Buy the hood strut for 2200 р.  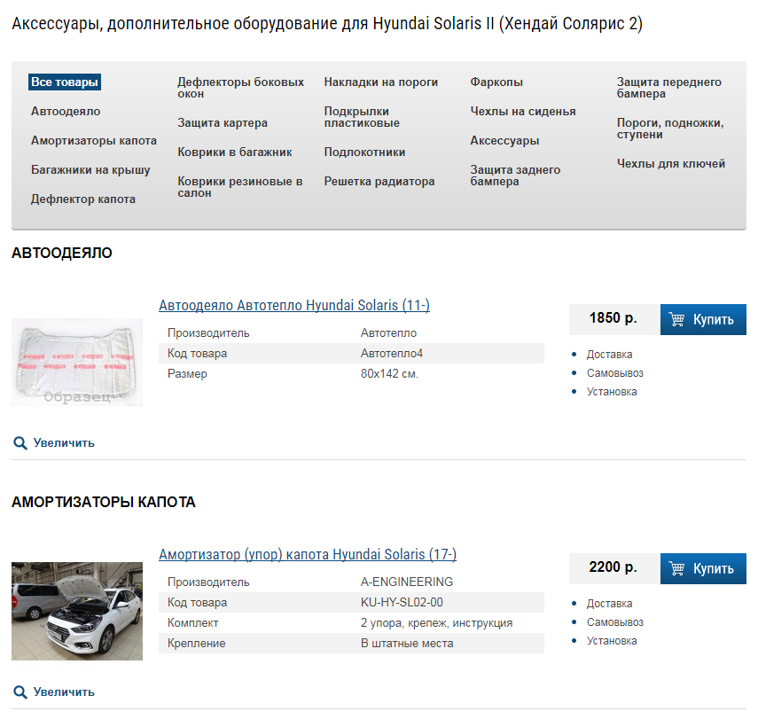(x=703, y=568)
